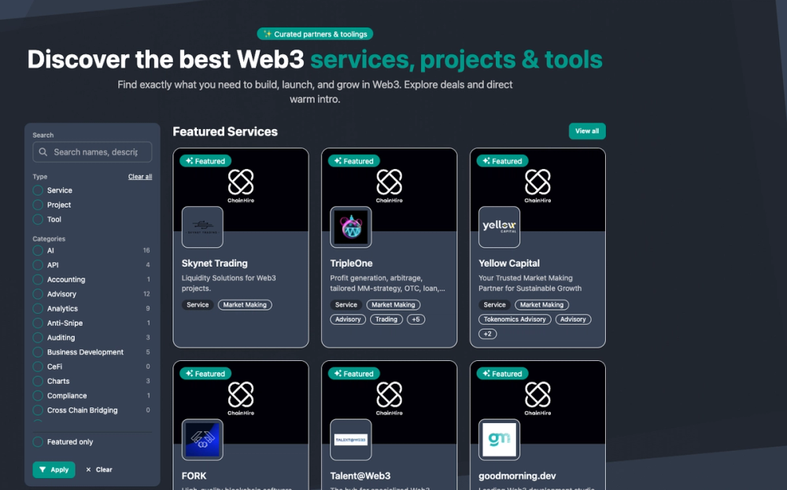Check the Advisory category filter

click(x=38, y=294)
